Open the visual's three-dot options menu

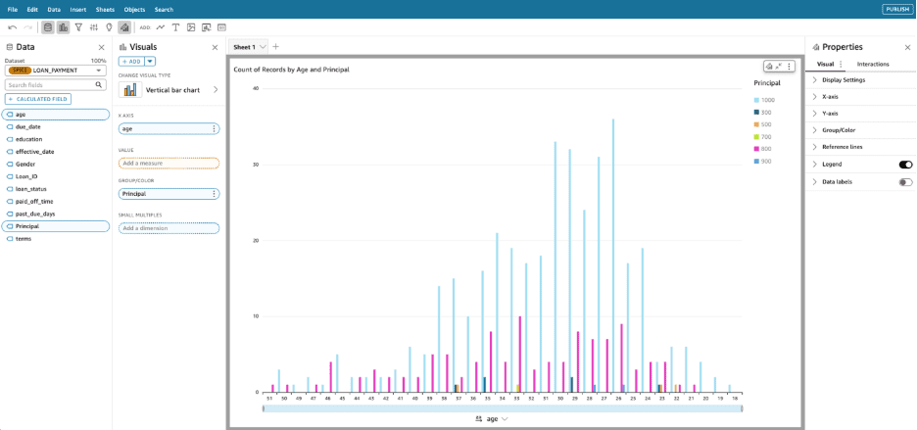point(790,67)
